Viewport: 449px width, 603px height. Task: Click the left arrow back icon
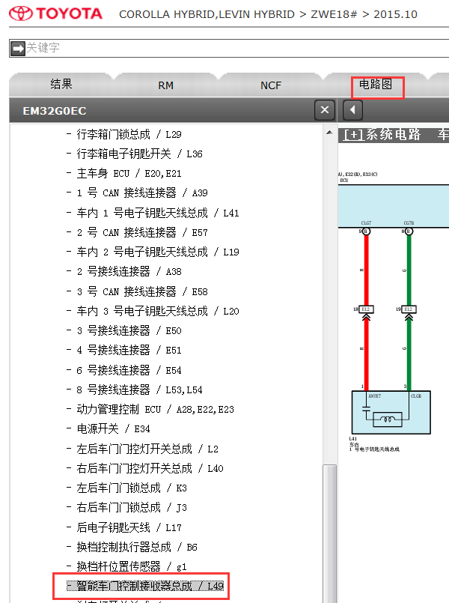coord(352,110)
